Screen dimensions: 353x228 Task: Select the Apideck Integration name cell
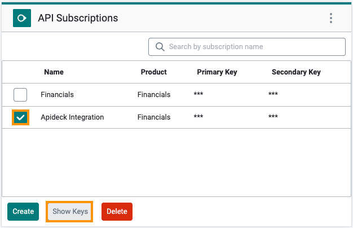coord(72,117)
